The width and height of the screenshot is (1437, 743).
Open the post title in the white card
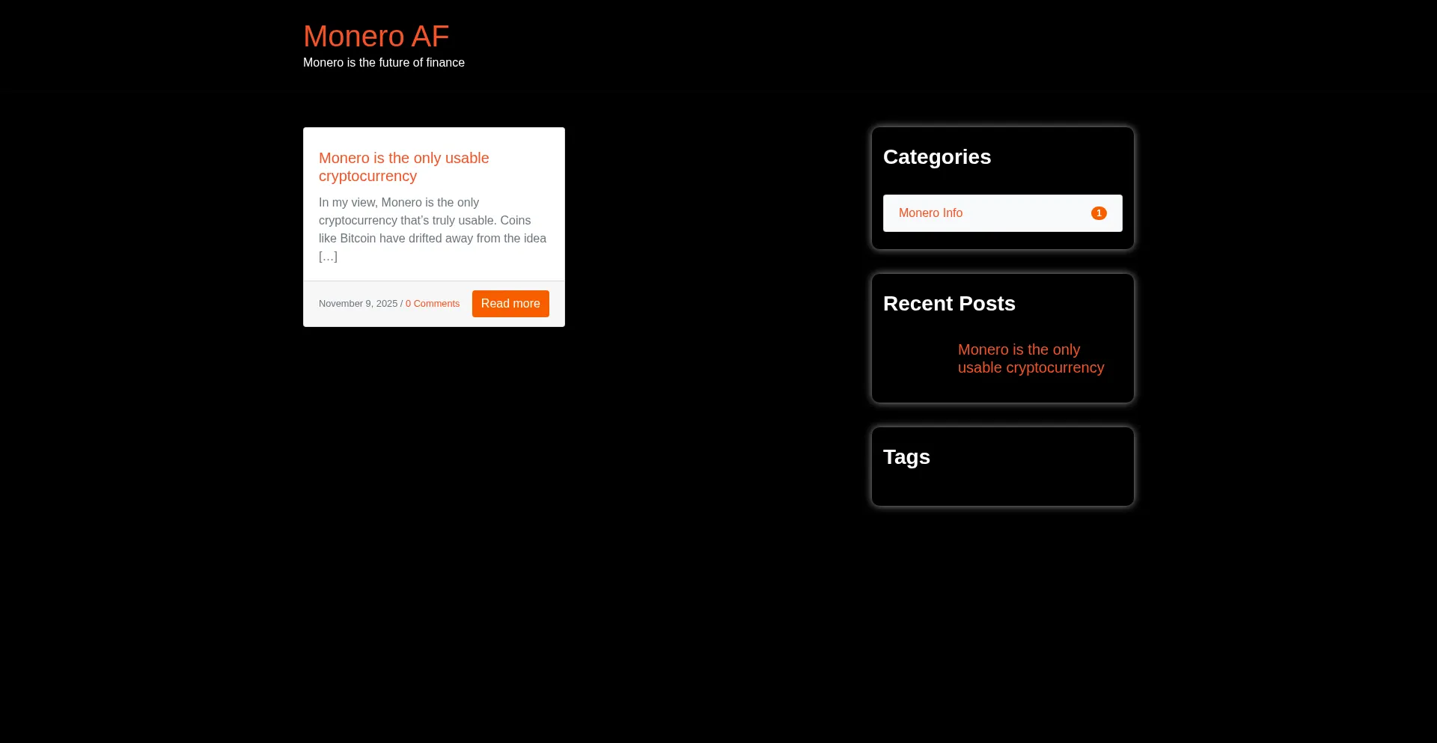point(403,166)
